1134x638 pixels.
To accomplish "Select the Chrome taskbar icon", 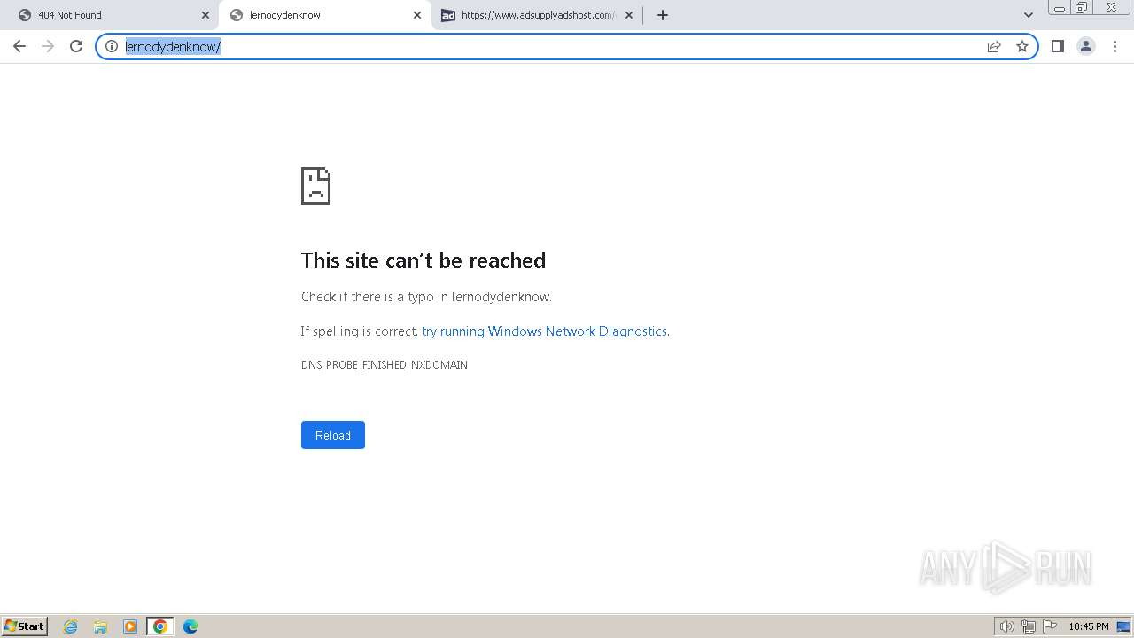I will (160, 626).
